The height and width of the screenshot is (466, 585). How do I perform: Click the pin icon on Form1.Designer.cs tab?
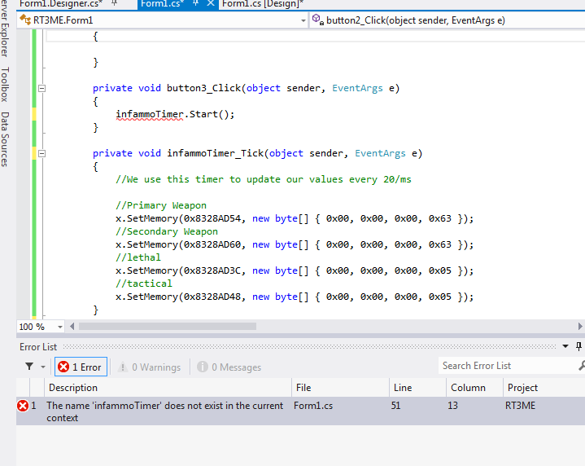point(113,4)
